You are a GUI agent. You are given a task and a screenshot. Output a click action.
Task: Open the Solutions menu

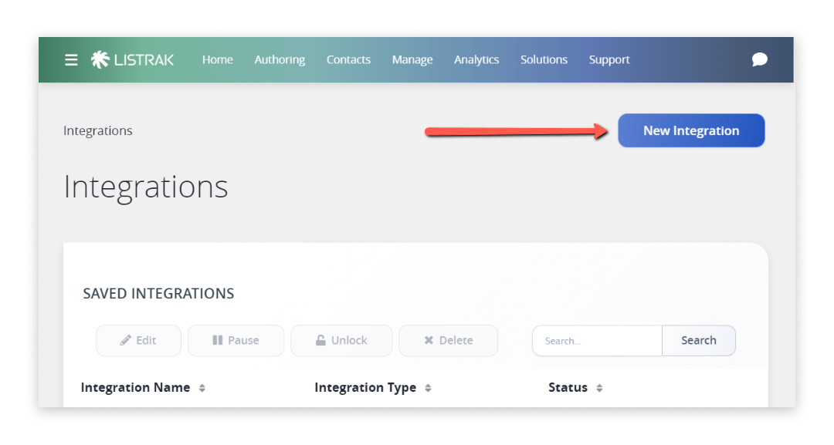tap(544, 59)
